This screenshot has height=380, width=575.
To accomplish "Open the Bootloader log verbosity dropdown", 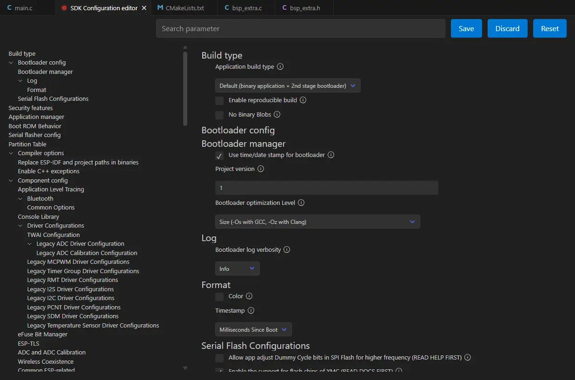I will click(237, 269).
